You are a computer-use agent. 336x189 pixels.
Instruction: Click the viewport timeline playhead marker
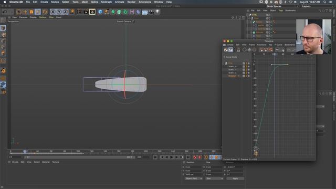pyautogui.click(x=25, y=152)
